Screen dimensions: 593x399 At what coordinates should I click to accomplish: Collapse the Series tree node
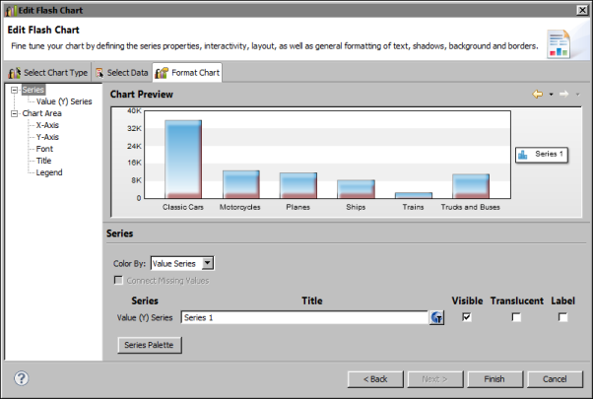coord(14,90)
